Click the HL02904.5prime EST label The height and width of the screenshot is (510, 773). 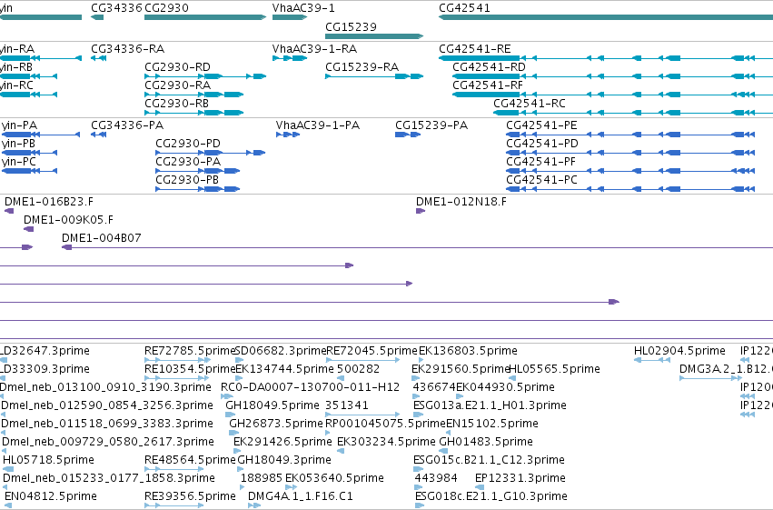[679, 351]
